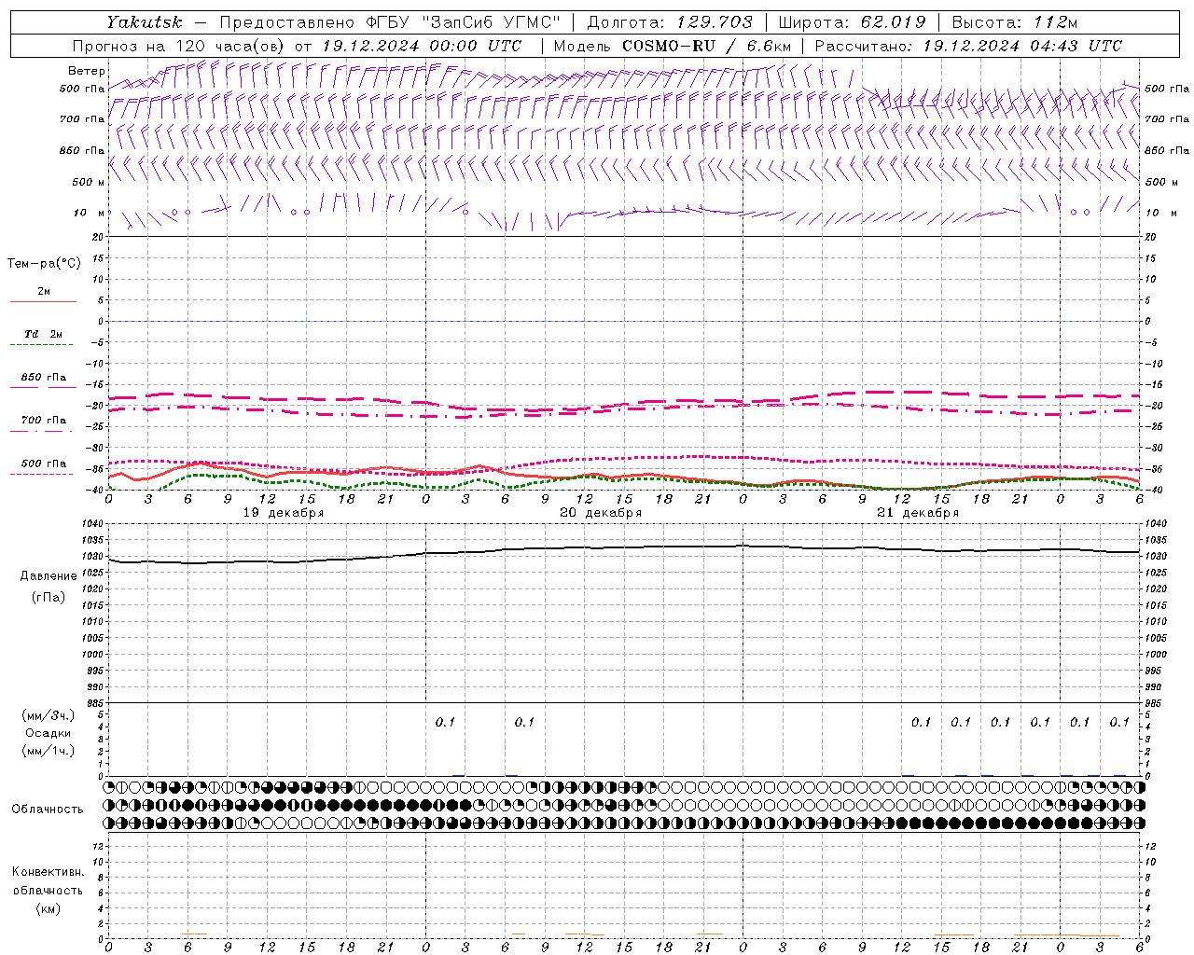1194x955 pixels.
Task: Click the "20 декабря" date label
Action: (601, 513)
